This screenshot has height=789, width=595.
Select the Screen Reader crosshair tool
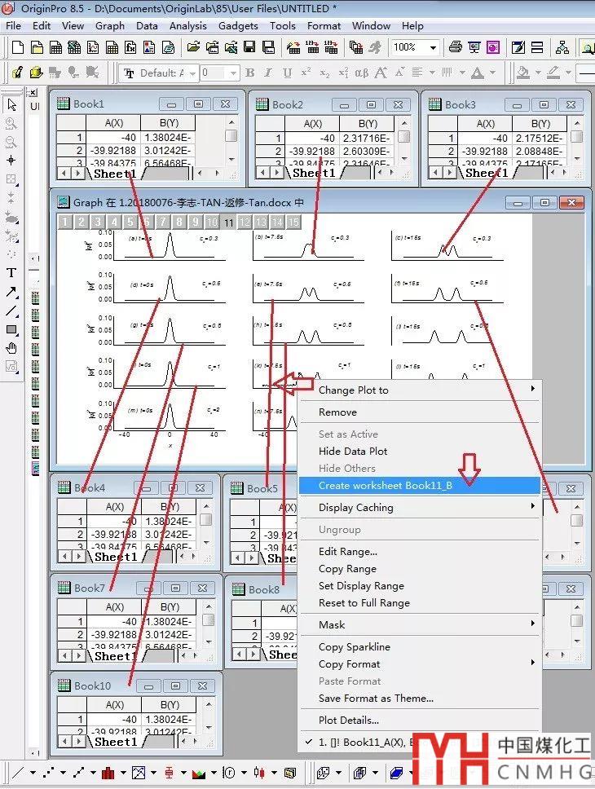pos(11,161)
